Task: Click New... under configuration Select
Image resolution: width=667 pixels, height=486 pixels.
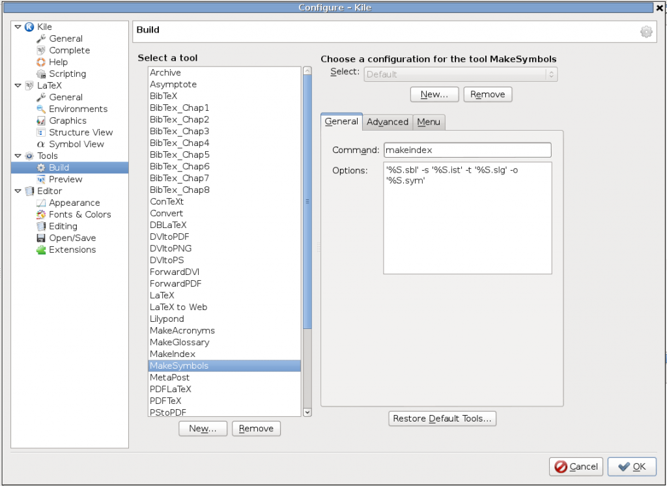Action: (434, 94)
